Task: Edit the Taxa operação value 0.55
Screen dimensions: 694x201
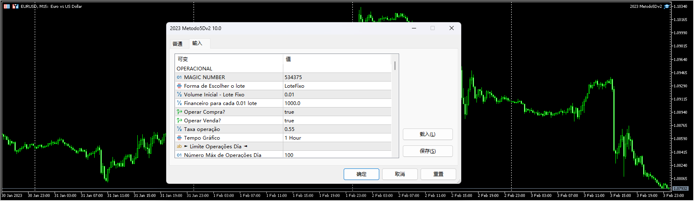Action: click(337, 129)
